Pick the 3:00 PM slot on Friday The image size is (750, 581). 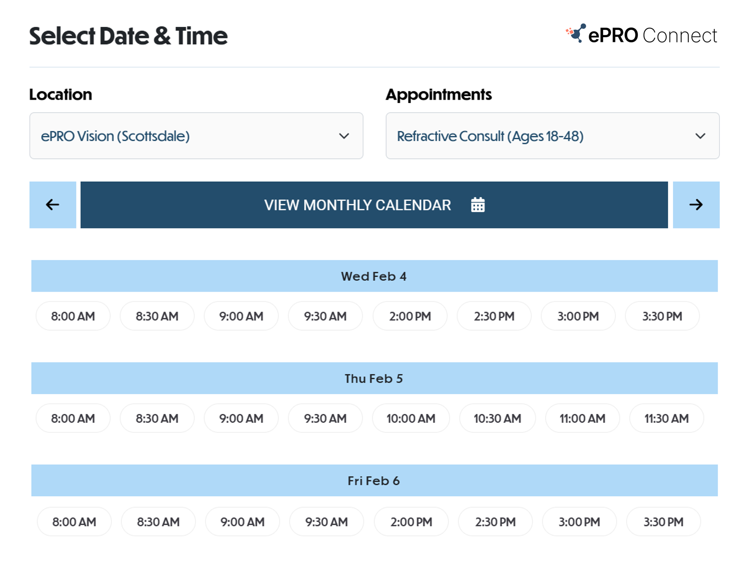[x=579, y=522]
